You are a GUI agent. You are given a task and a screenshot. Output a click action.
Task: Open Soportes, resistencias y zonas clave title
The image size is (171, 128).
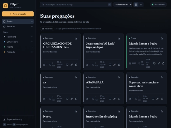click(x=144, y=84)
